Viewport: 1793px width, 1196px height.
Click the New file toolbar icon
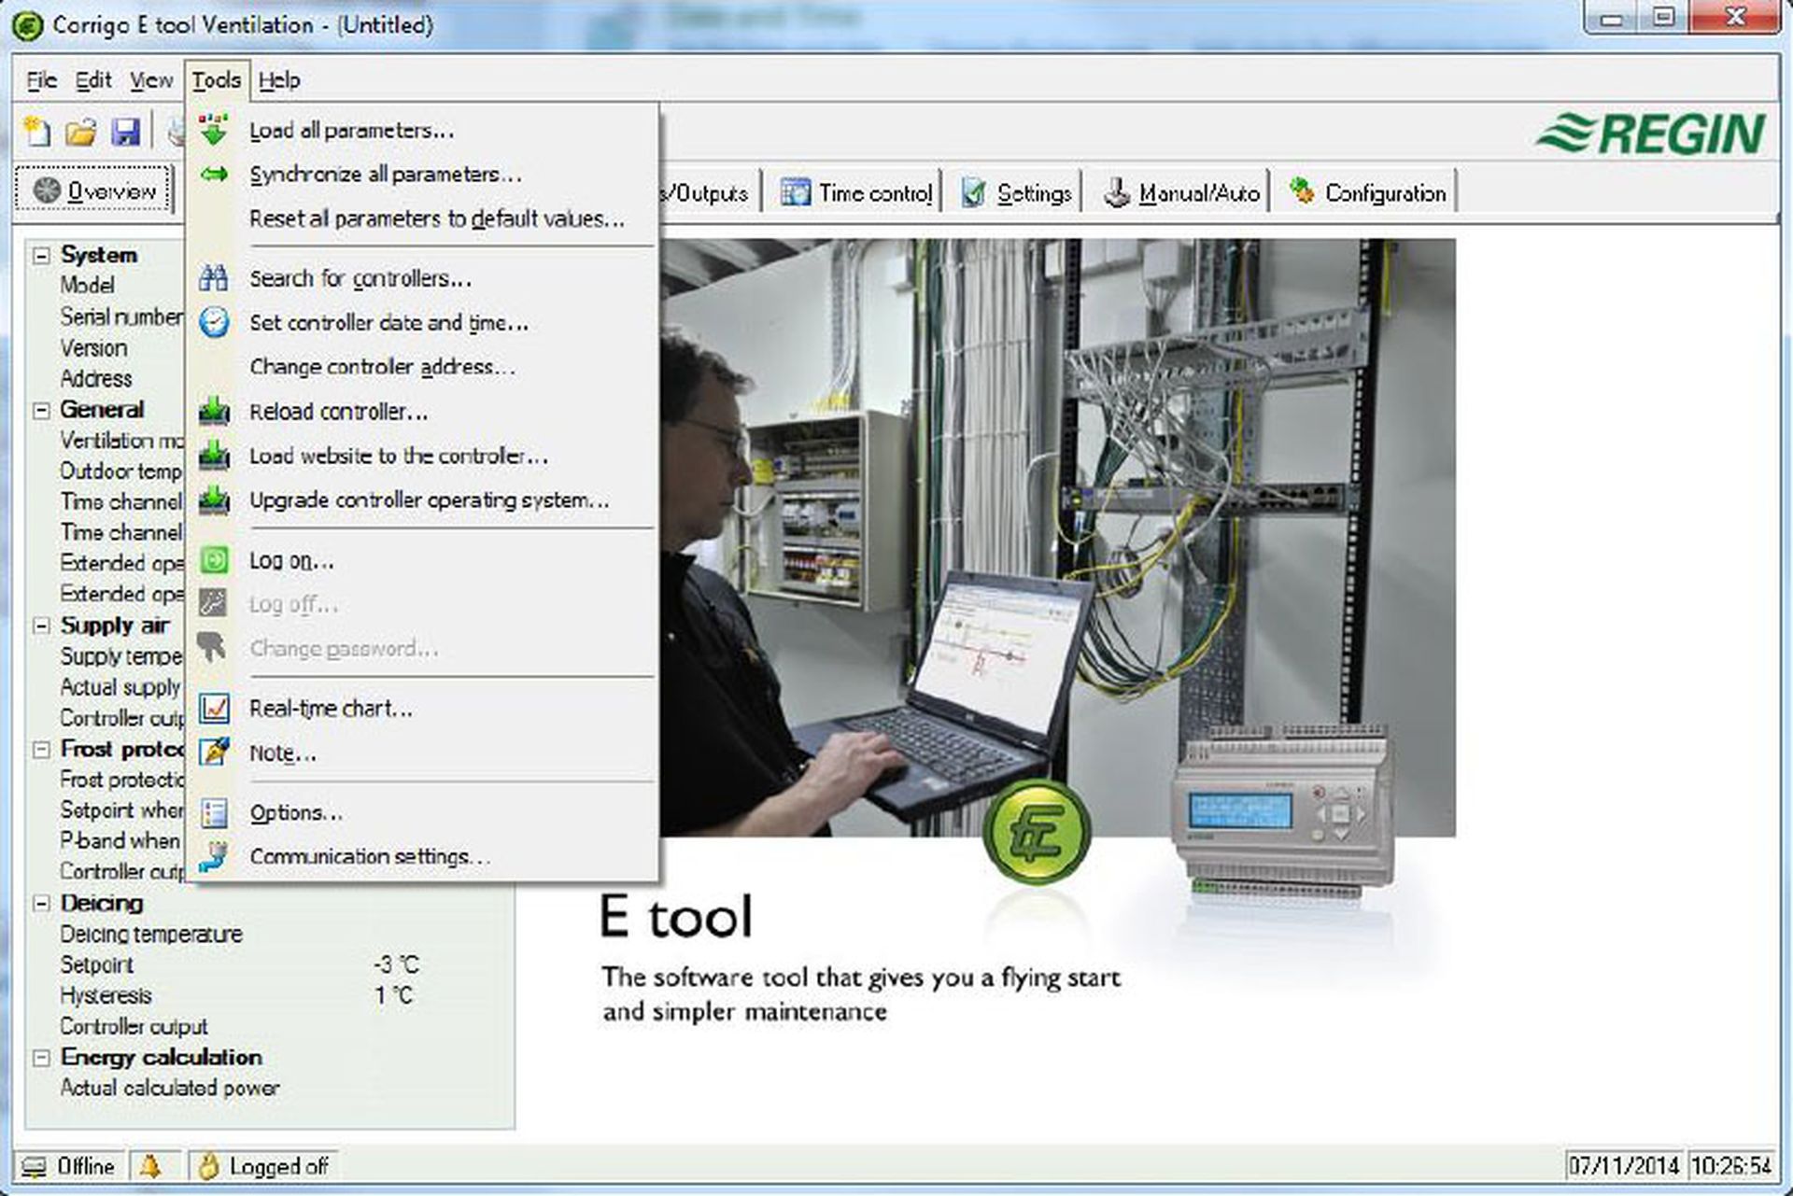[x=35, y=134]
